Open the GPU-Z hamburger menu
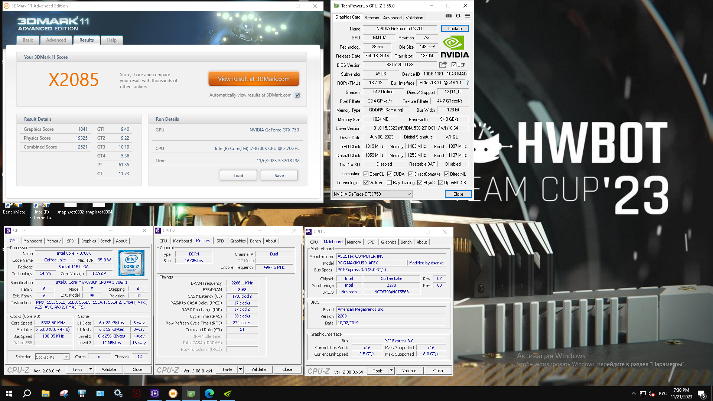 point(468,16)
